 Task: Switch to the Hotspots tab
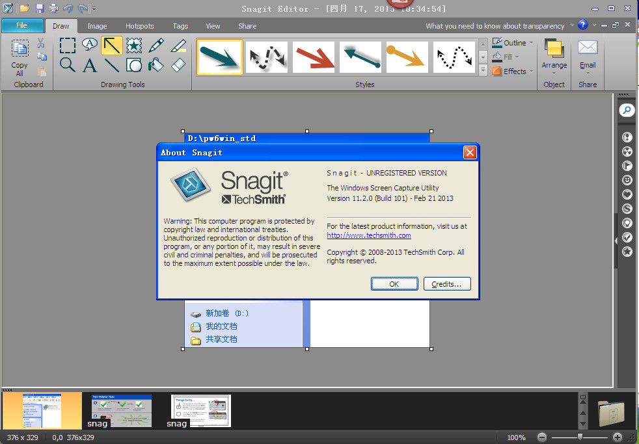pyautogui.click(x=139, y=26)
